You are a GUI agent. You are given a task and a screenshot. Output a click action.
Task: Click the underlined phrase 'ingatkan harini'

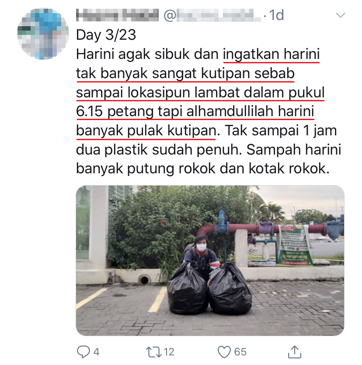pyautogui.click(x=271, y=55)
